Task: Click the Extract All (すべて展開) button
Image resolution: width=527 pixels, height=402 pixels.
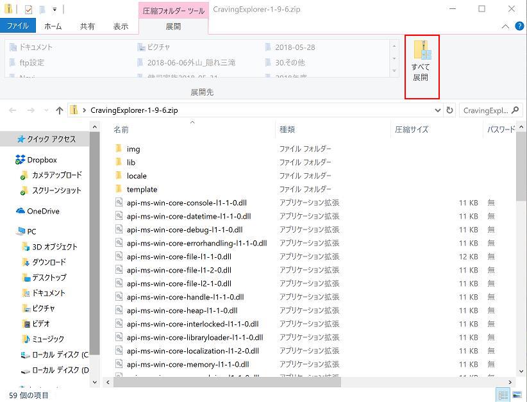Action: point(422,67)
